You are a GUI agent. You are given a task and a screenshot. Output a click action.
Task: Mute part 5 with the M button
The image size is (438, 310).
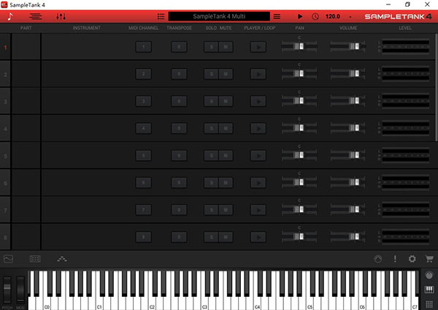[226, 156]
